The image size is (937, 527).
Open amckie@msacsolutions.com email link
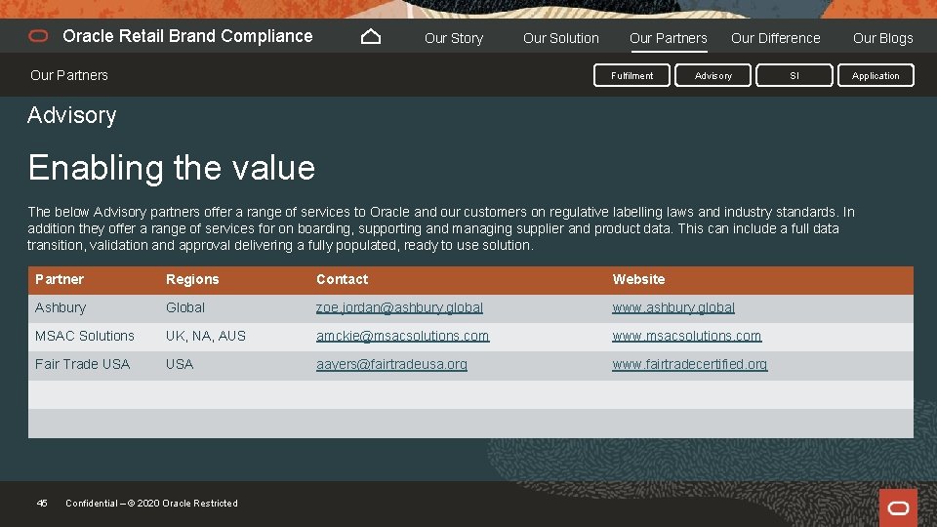pyautogui.click(x=402, y=336)
